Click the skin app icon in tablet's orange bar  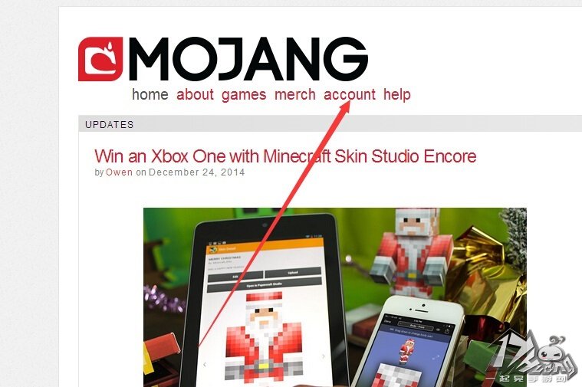pos(213,249)
